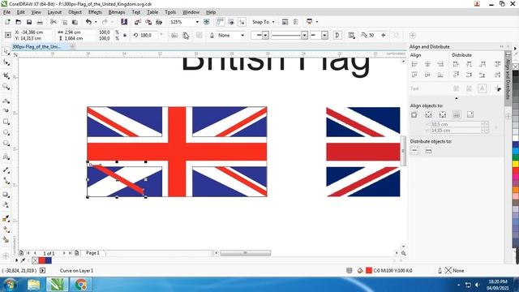Click the blue swatch in document palette
This screenshot has width=519, height=292.
[49, 260]
